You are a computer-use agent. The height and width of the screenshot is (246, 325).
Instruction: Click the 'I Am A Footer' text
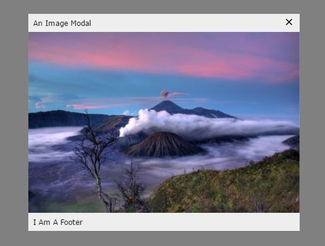pos(58,222)
